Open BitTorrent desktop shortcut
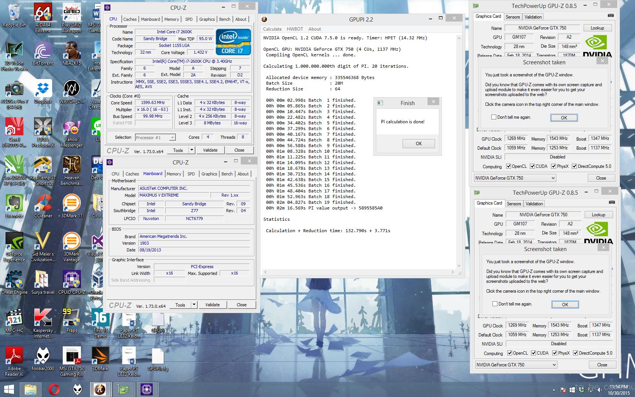 (x=43, y=53)
